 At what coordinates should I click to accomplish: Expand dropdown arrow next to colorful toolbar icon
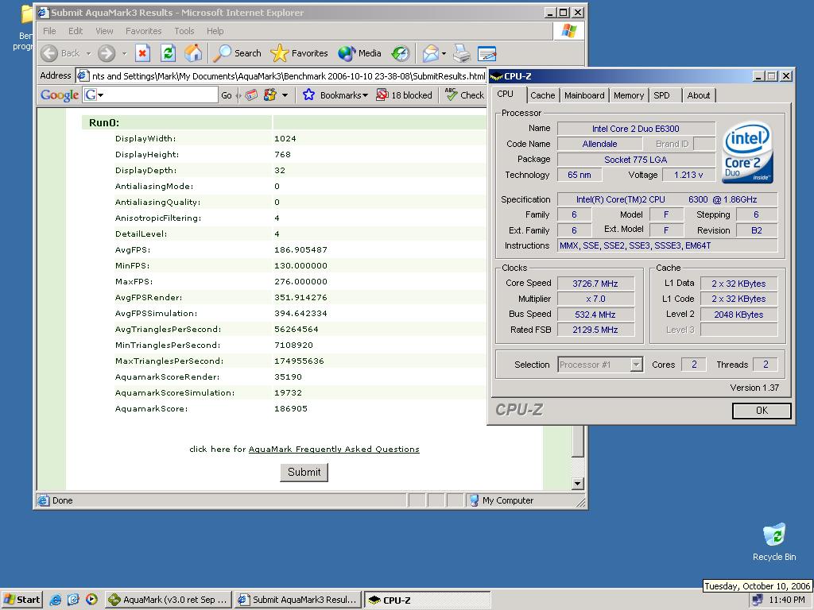tap(285, 95)
